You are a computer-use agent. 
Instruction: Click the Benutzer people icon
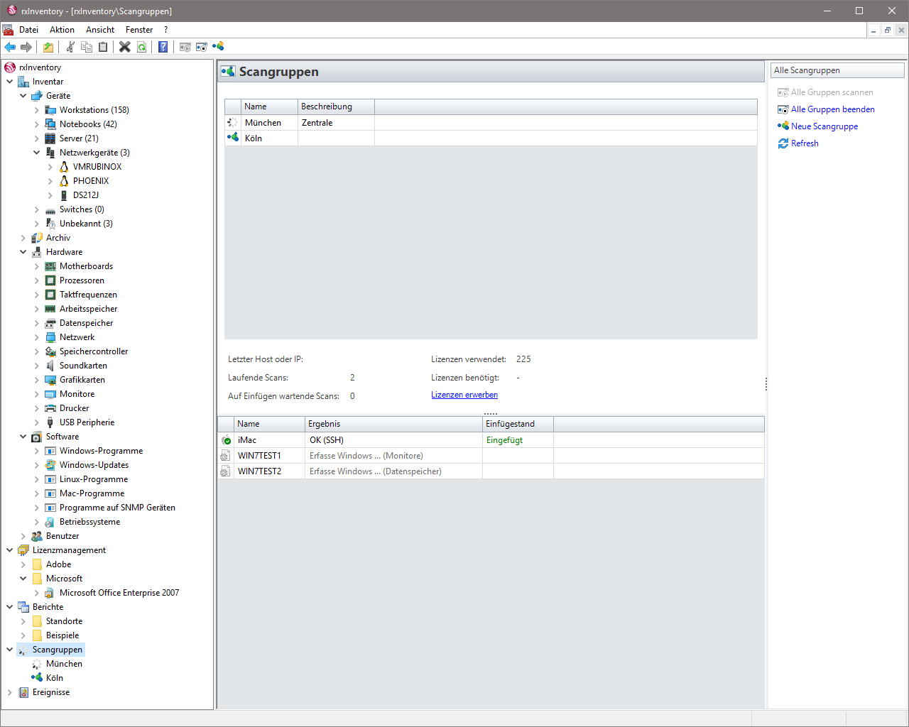click(37, 536)
